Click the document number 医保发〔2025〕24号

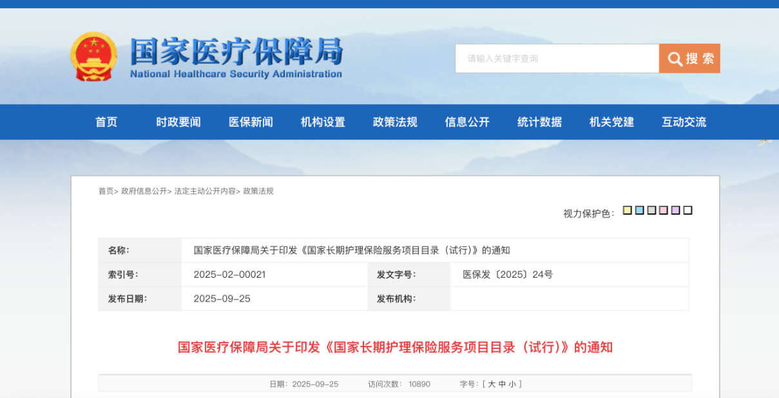[508, 275]
